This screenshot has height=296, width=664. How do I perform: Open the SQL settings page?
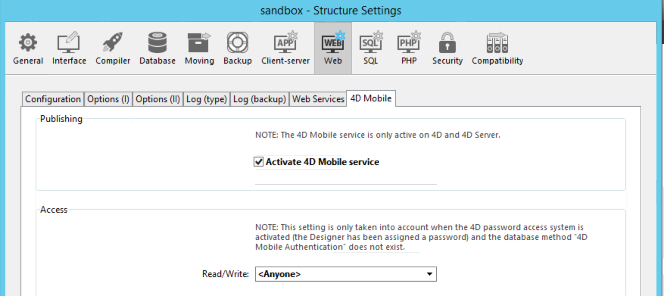(x=371, y=48)
